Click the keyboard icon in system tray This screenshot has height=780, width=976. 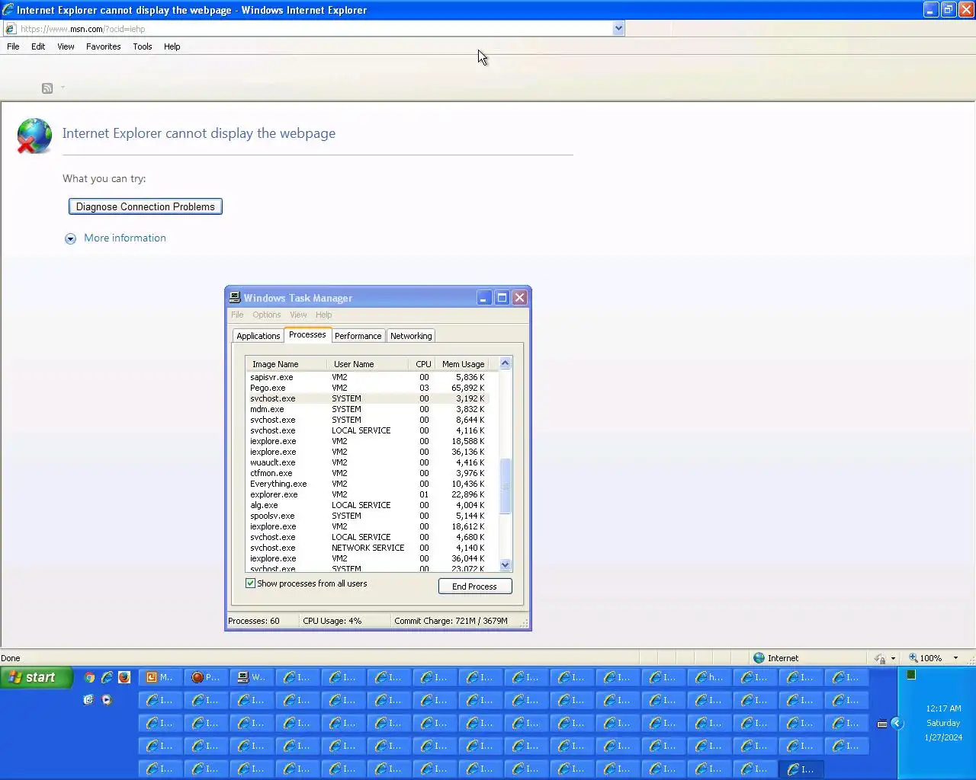[882, 724]
